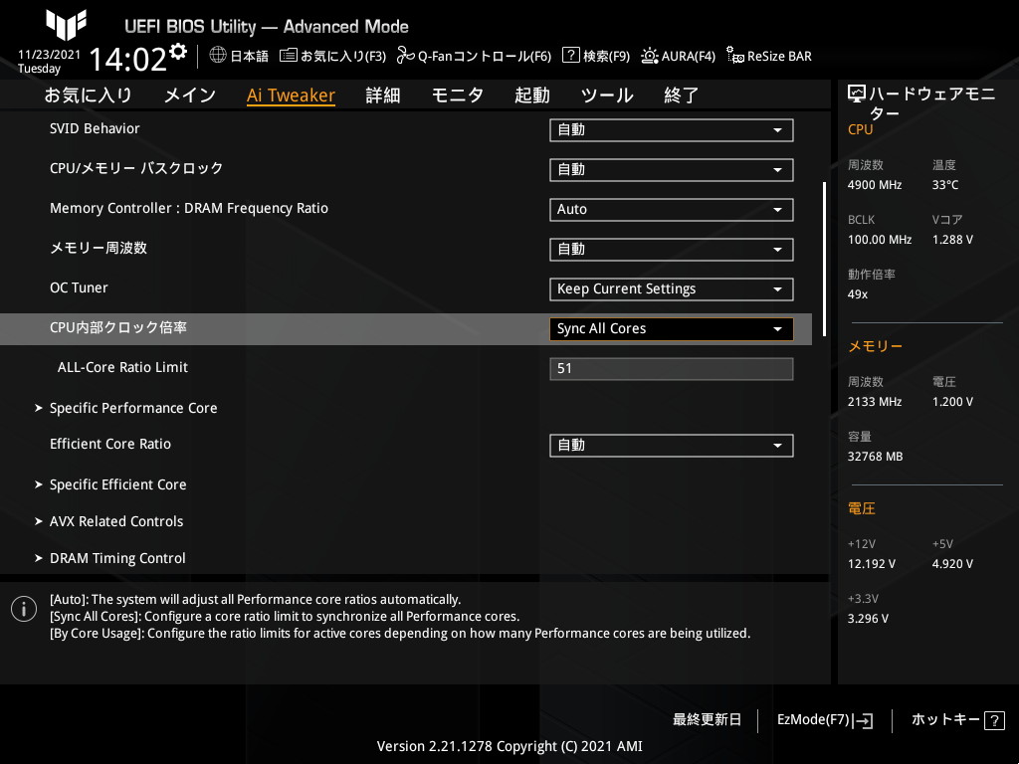Click the hardware monitor screen icon
Image resolution: width=1019 pixels, height=764 pixels.
pyautogui.click(x=857, y=95)
